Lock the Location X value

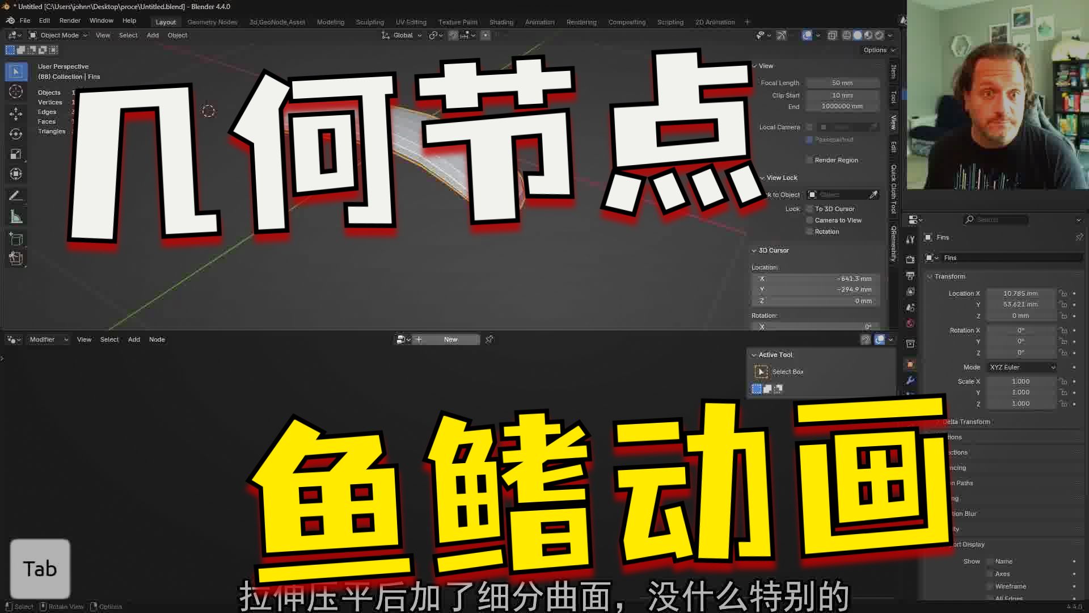click(1063, 293)
